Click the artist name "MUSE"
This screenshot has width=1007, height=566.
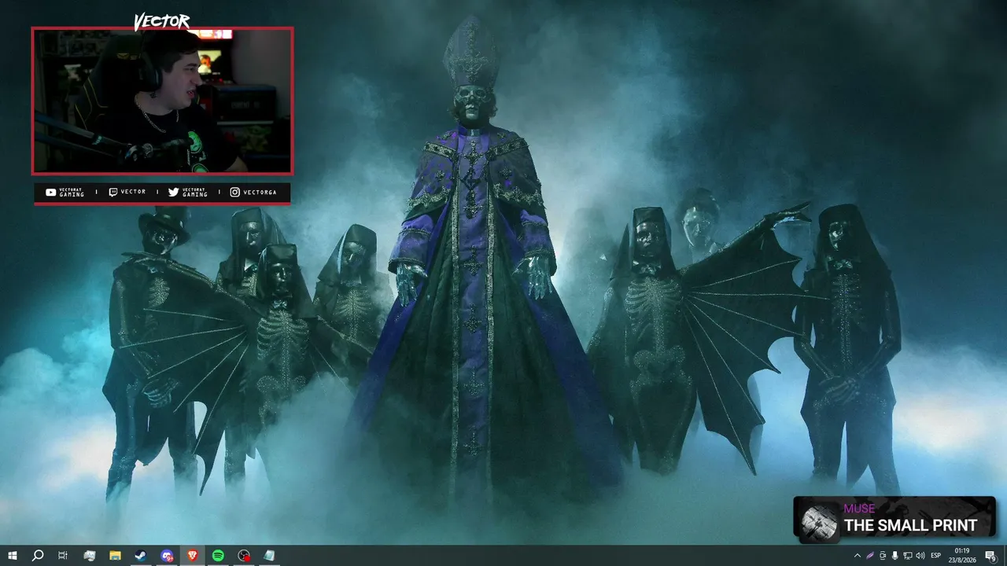(859, 509)
